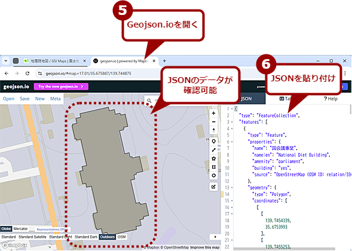Click the "FeatureCollection" value on line 2
This screenshot has height=251, width=352.
pyautogui.click(x=277, y=115)
